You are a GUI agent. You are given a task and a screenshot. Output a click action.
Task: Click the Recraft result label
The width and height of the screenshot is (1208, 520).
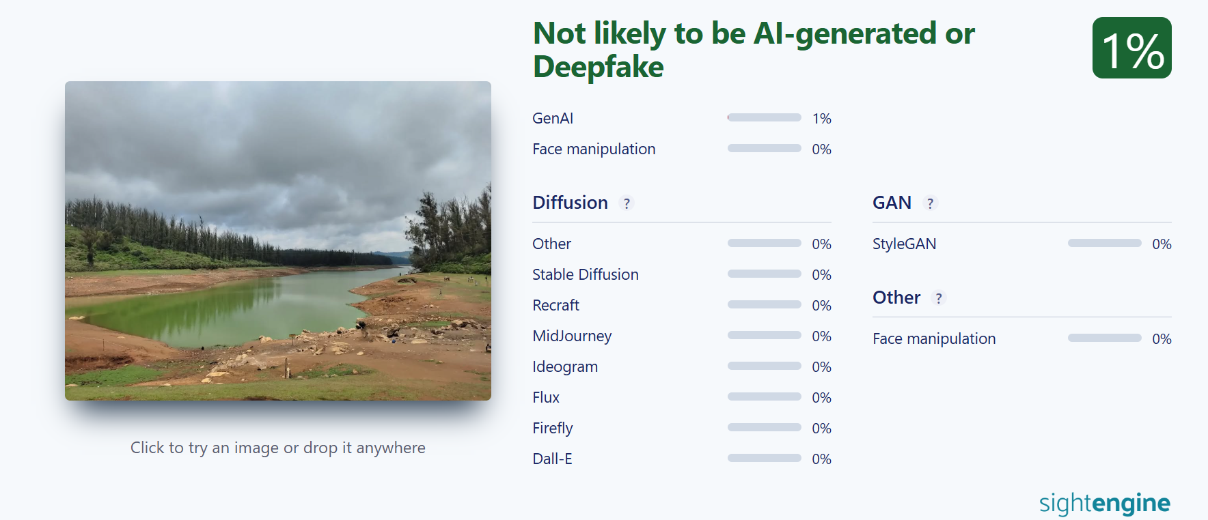[555, 305]
